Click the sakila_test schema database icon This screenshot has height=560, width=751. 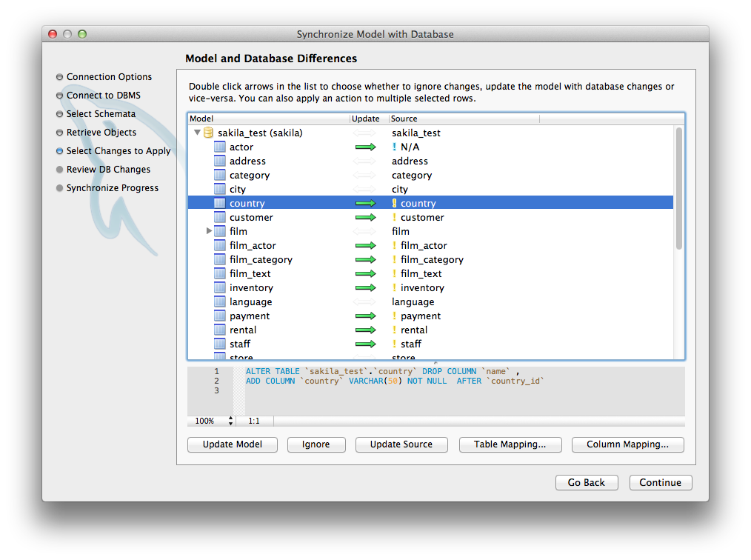[x=208, y=133]
